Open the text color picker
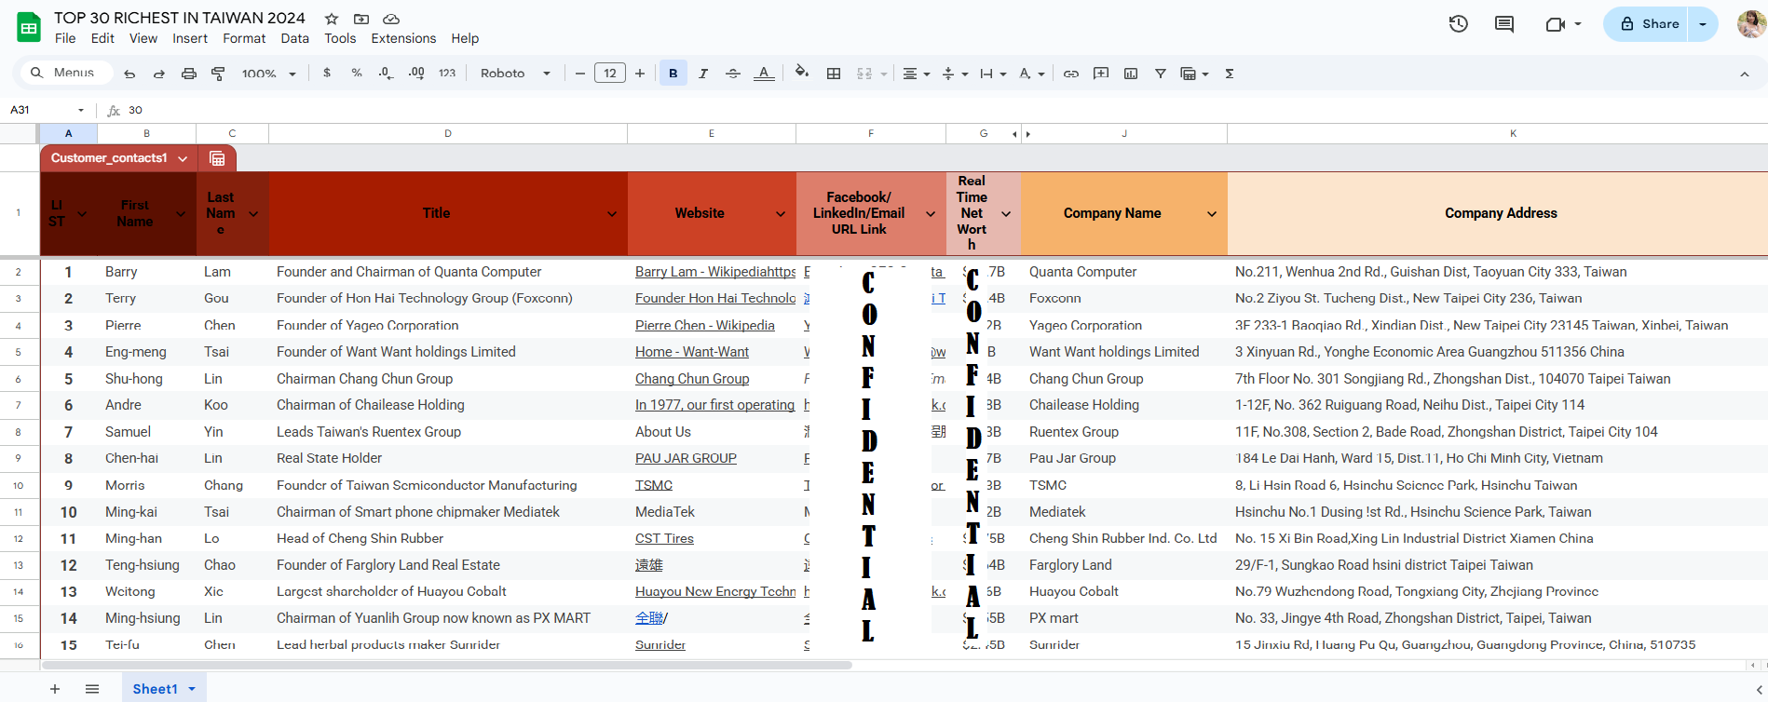This screenshot has height=702, width=1768. coord(764,74)
